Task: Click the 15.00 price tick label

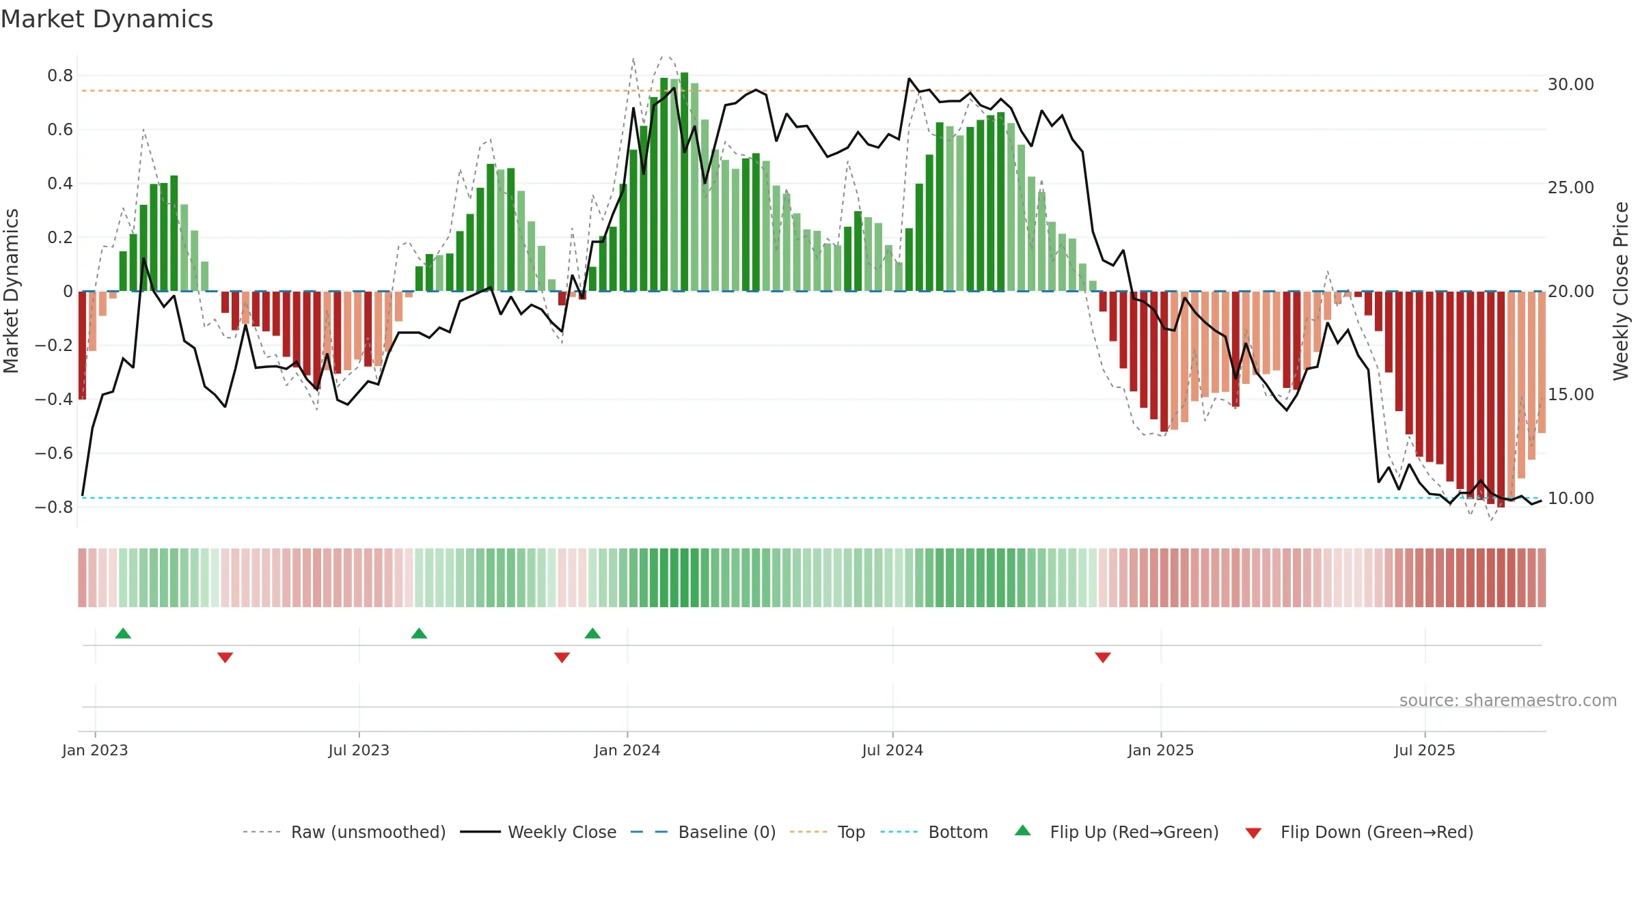Action: pyautogui.click(x=1571, y=395)
